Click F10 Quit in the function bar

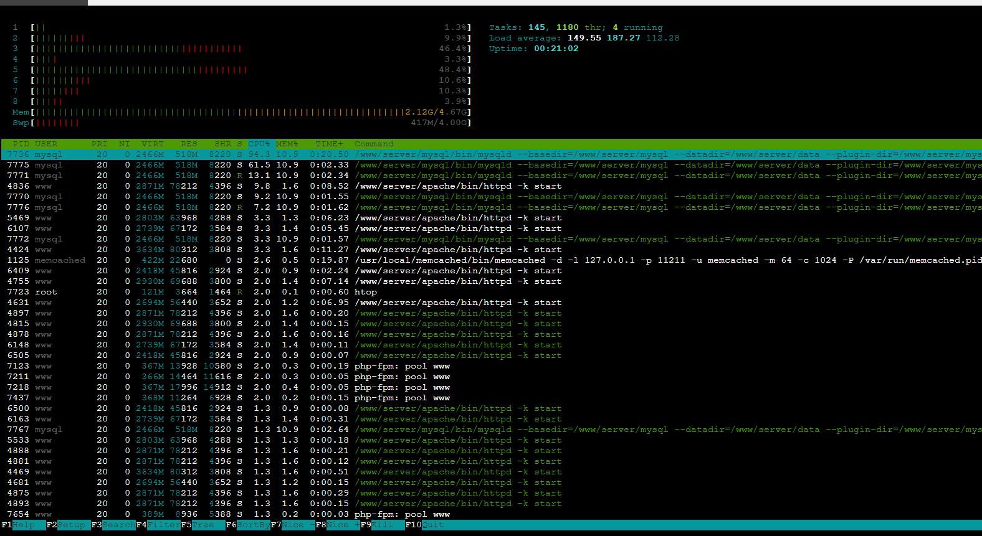pyautogui.click(x=425, y=525)
